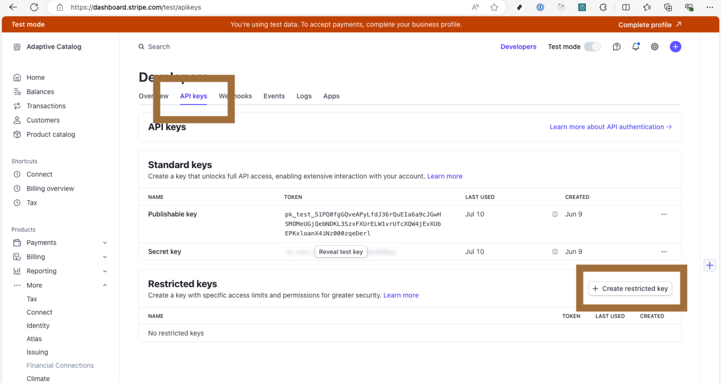Open Financial Connections in sidebar
721x383 pixels.
click(x=60, y=366)
